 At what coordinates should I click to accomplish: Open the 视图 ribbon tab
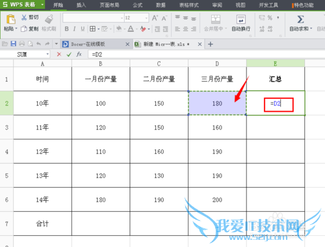[240, 5]
